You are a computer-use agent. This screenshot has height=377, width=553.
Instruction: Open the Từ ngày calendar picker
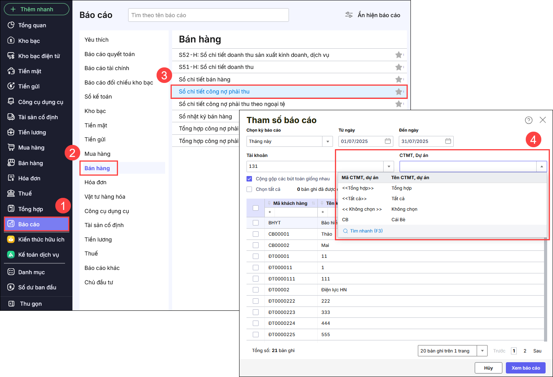coord(388,141)
